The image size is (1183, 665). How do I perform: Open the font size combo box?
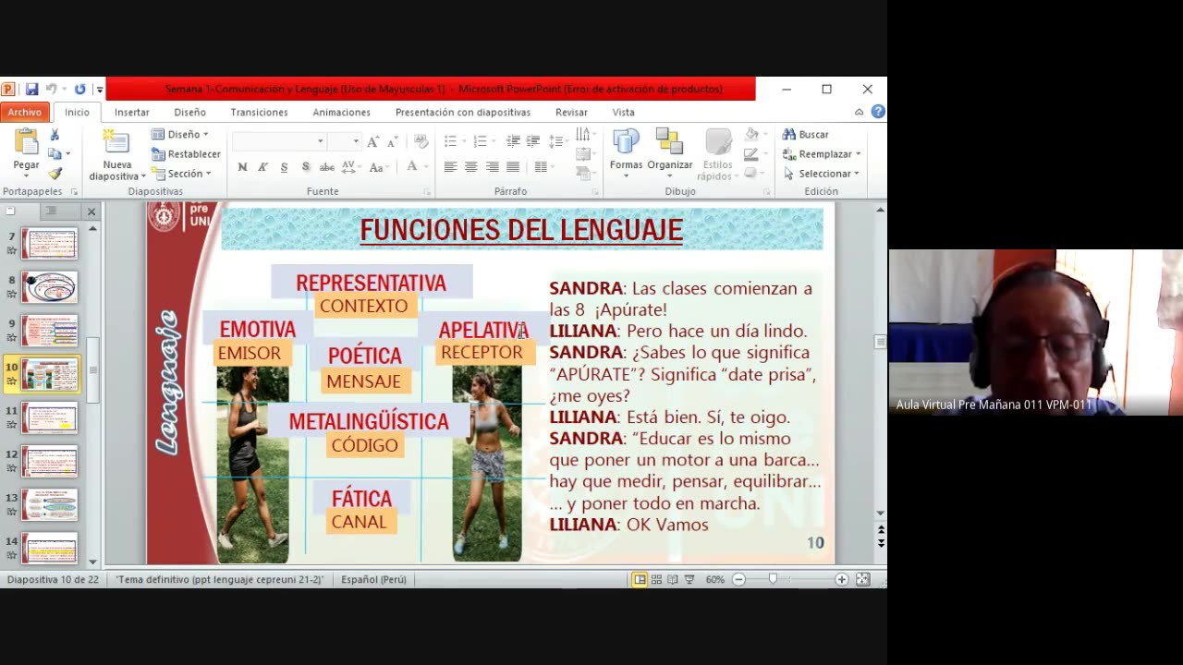[x=345, y=141]
